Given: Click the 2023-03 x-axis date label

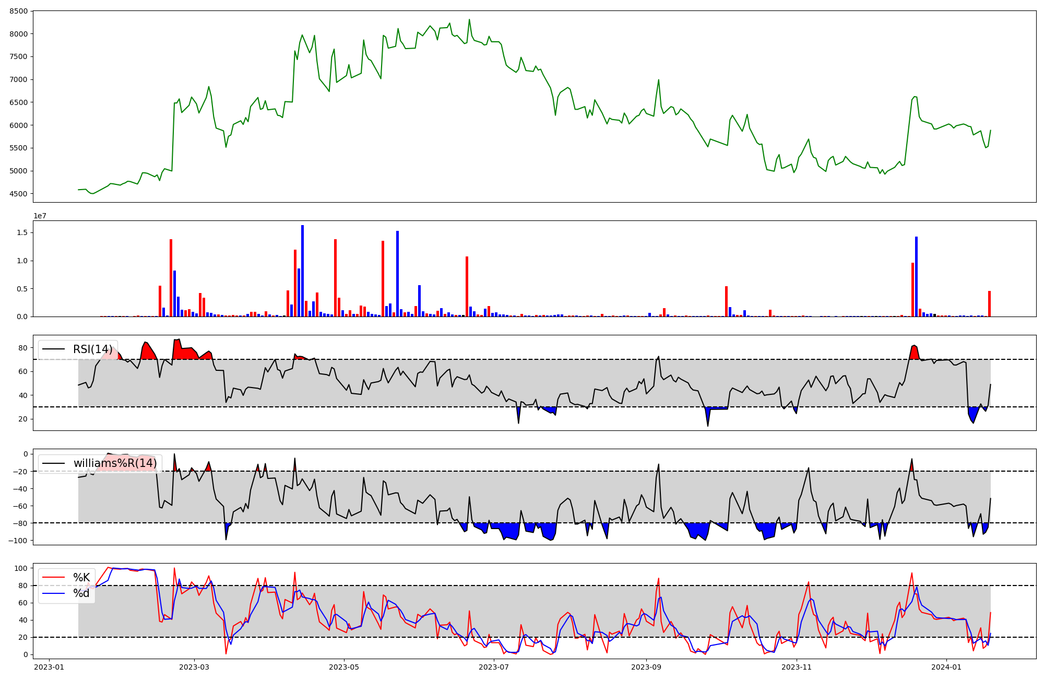Looking at the screenshot, I should [x=194, y=666].
